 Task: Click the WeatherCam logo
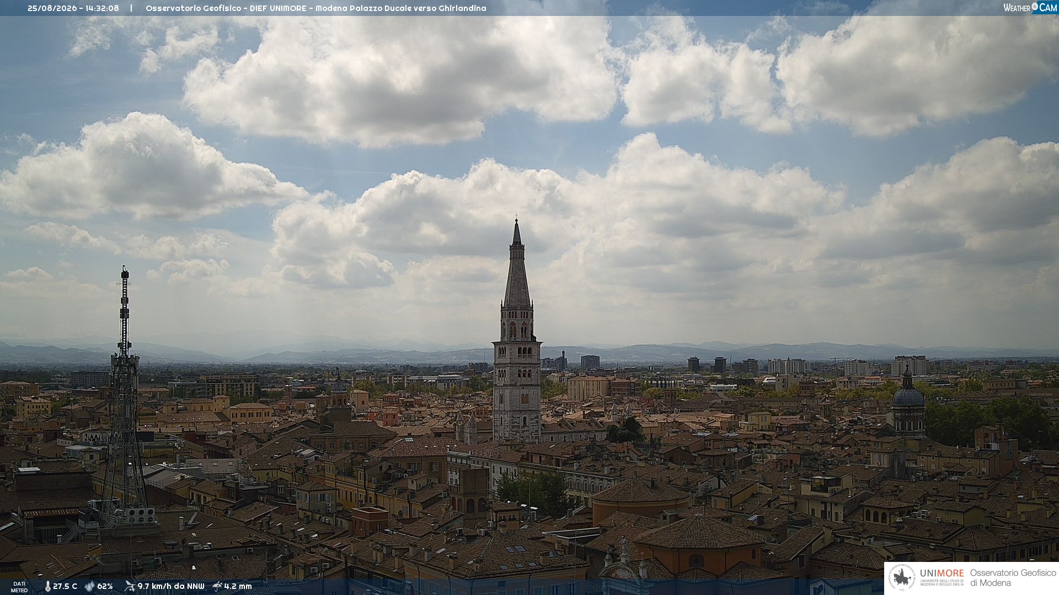[1030, 7]
